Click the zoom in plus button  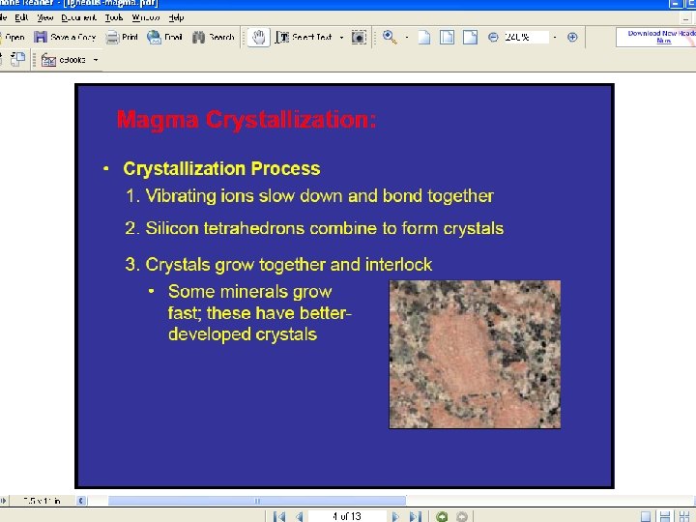(x=572, y=38)
